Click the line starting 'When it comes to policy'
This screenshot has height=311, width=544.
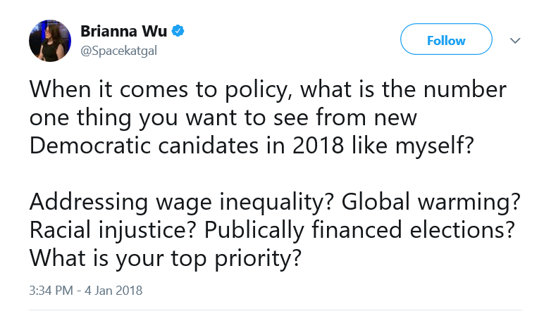pyautogui.click(x=268, y=90)
